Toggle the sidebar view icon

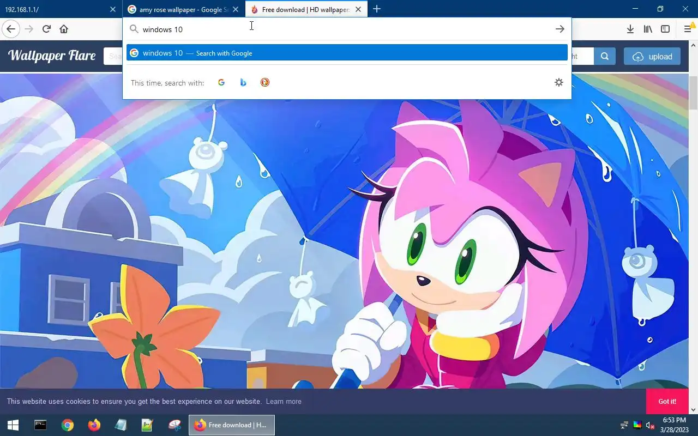point(665,29)
